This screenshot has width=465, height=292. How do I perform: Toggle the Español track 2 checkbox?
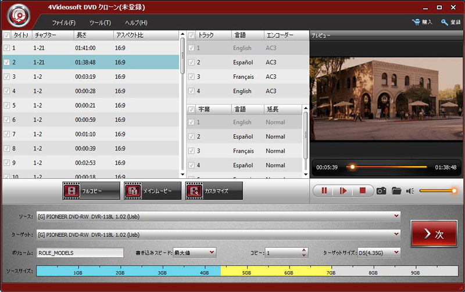coord(191,62)
